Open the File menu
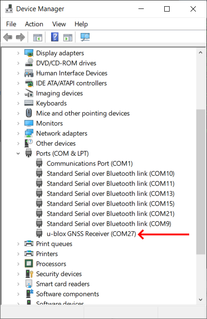The image size is (207, 319). [x=11, y=24]
